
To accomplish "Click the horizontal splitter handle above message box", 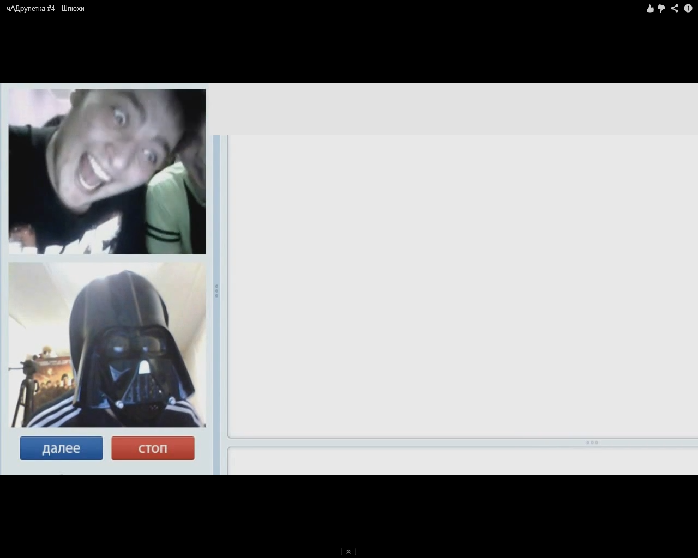I will click(592, 442).
